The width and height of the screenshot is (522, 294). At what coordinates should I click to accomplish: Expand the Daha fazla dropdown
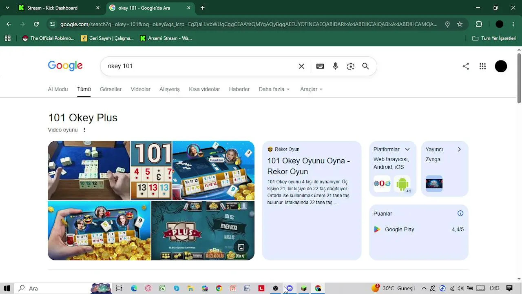(x=274, y=89)
